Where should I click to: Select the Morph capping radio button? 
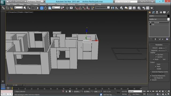pyautogui.click(x=153, y=59)
